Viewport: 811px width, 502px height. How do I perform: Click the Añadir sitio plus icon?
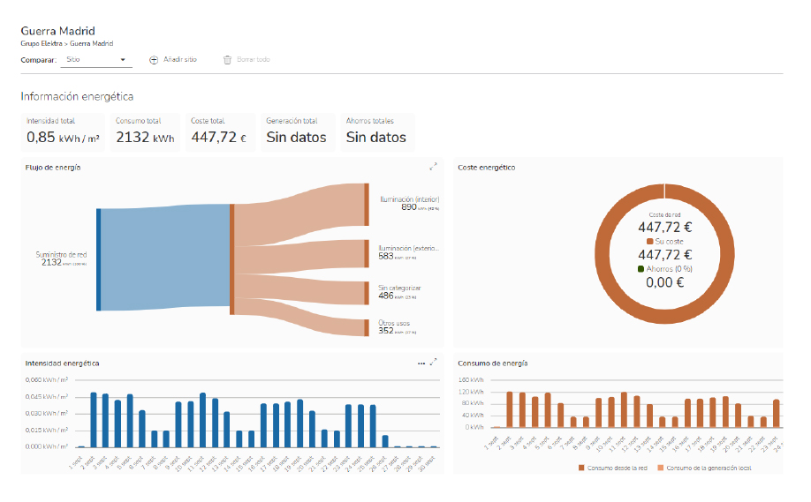[154, 60]
